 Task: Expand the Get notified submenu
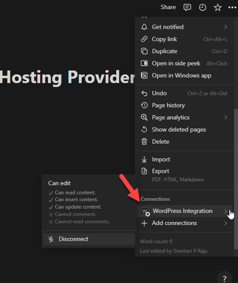184,27
